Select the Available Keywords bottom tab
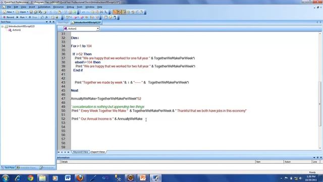Image resolution: width=323 pixels, height=182 pixels. (x=27, y=168)
